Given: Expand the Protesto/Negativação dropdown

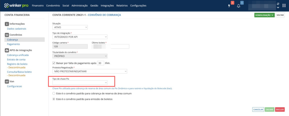Looking at the screenshot, I should [x=90, y=71].
